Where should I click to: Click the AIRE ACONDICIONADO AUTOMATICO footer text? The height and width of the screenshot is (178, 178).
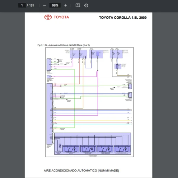click(x=81, y=171)
